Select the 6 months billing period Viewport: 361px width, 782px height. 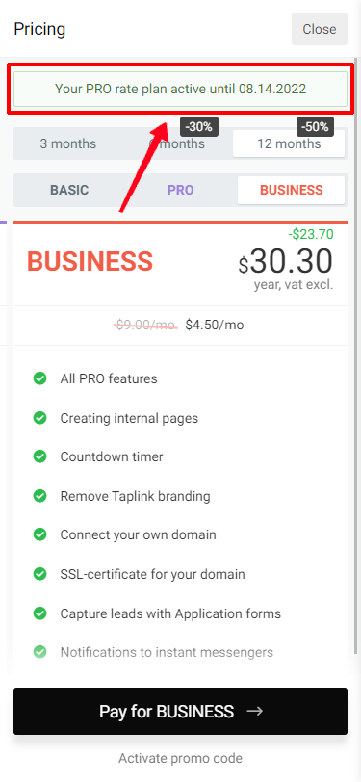[177, 143]
